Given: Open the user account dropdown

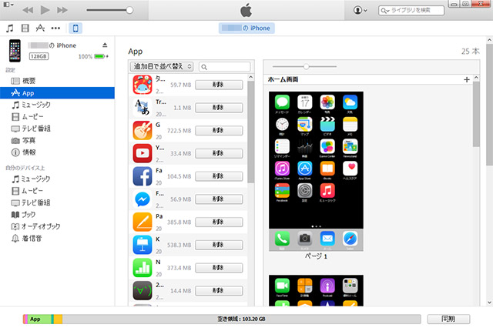Looking at the screenshot, I should [360, 10].
